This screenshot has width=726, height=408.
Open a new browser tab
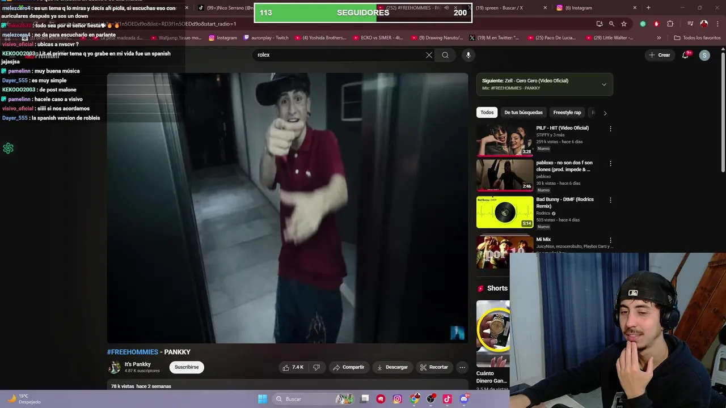(648, 8)
